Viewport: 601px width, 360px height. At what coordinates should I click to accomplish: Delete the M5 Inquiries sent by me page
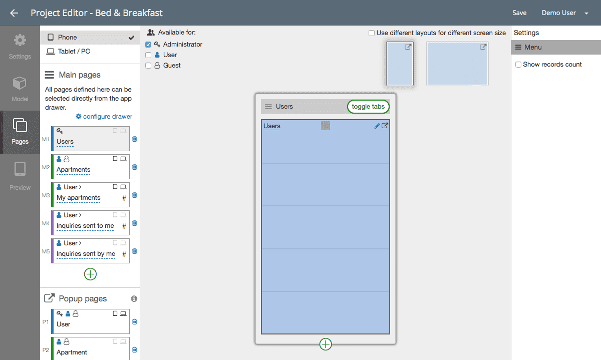point(134,251)
